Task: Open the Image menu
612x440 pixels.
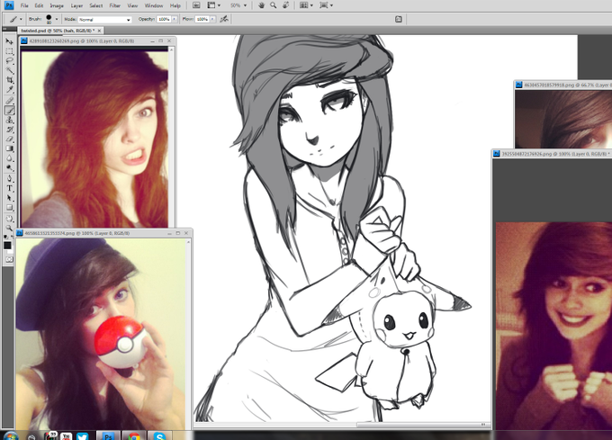Action: coord(57,5)
